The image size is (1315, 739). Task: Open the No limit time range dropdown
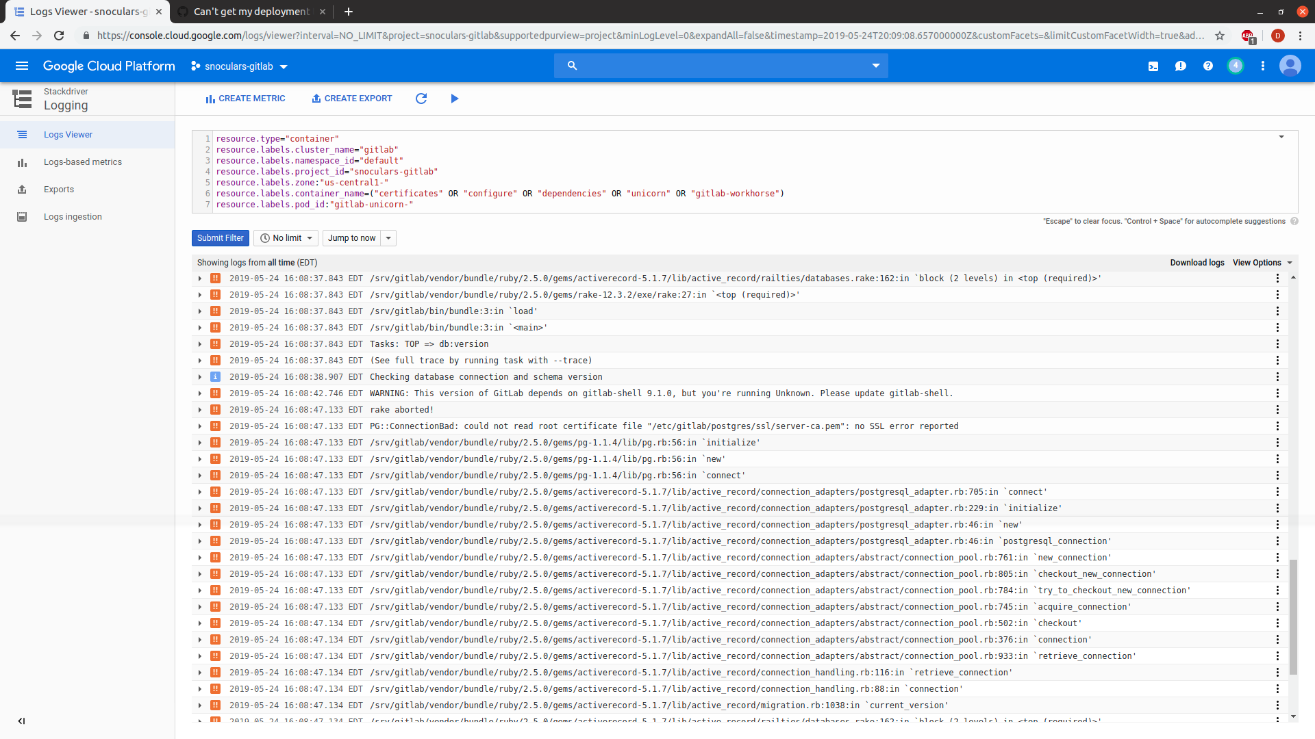[x=286, y=238]
